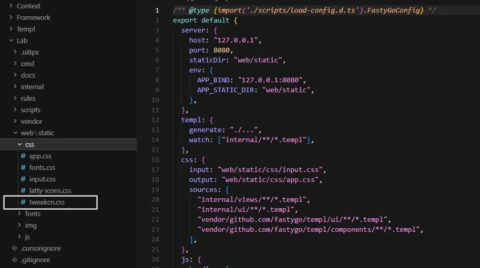This screenshot has height=268, width=480.
Task: Click line number 16 in the gutter
Action: (x=155, y=159)
